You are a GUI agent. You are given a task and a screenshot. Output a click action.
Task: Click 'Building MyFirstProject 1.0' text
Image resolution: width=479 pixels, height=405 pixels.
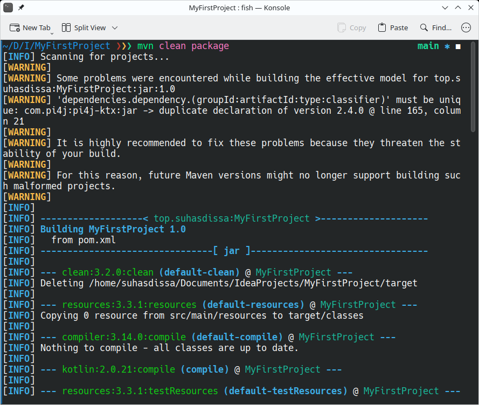(113, 229)
